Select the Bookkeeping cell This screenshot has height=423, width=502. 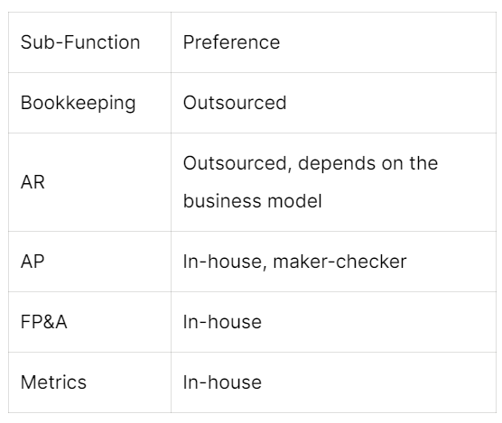point(89,103)
